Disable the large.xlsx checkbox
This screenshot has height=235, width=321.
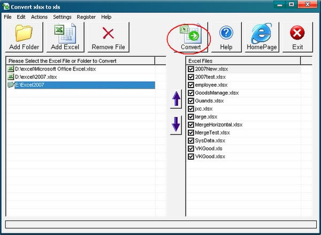(191, 117)
